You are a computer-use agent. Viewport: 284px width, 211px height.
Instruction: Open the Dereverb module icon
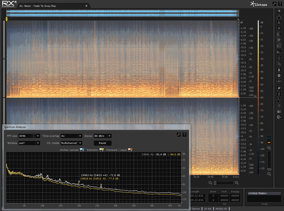[x=279, y=52]
